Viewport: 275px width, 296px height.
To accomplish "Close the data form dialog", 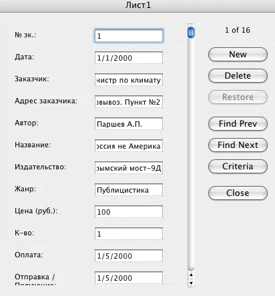I will (x=238, y=193).
